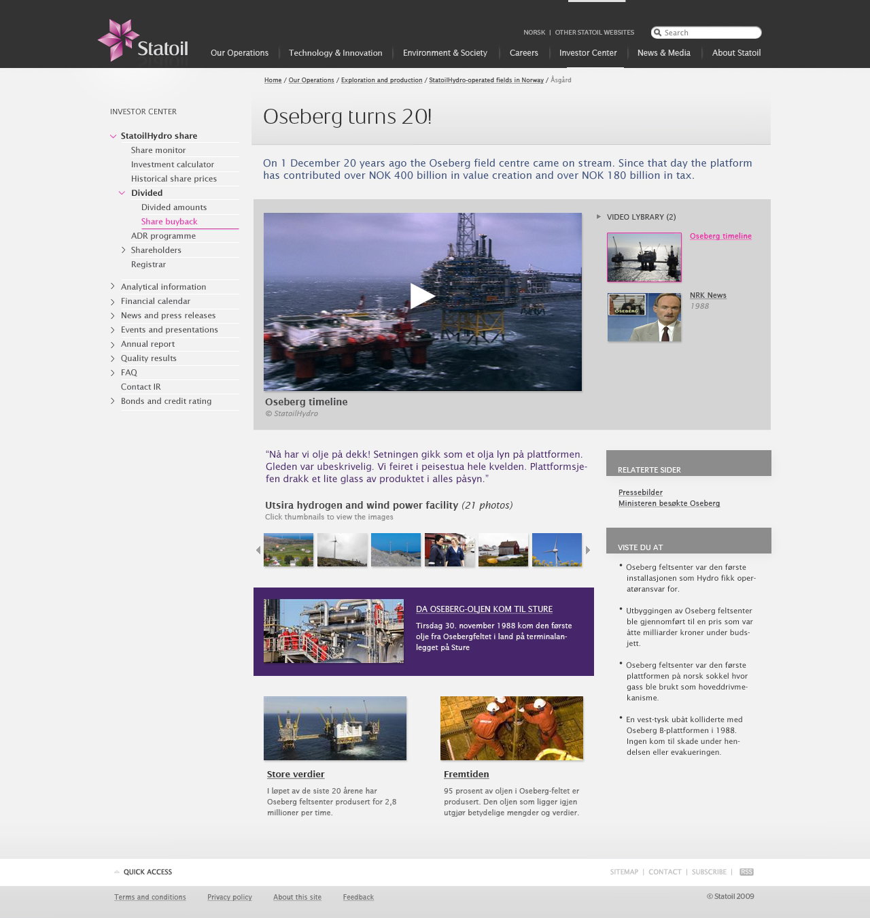Open the Store verdier article link
The width and height of the screenshot is (870, 918).
point(296,775)
